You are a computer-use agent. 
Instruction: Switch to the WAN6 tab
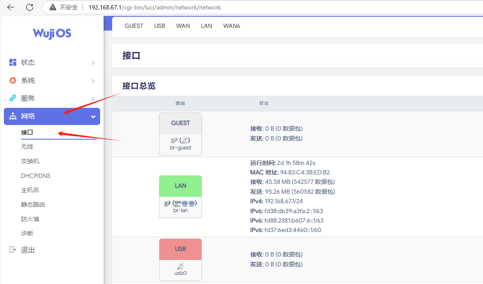[232, 26]
